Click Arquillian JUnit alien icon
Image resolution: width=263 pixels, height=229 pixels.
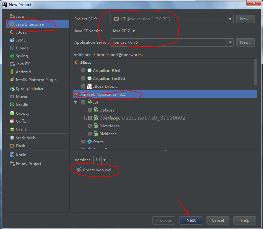click(x=89, y=70)
